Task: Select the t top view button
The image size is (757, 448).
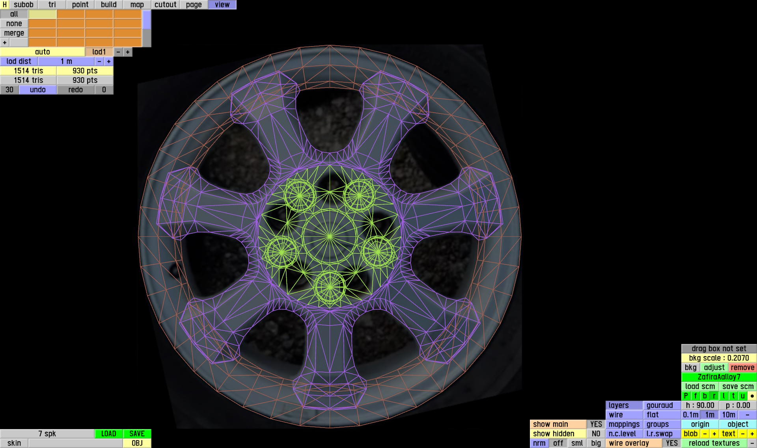Action: (733, 396)
